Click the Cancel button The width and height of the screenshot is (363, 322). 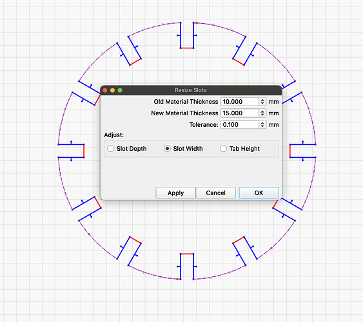tap(216, 193)
